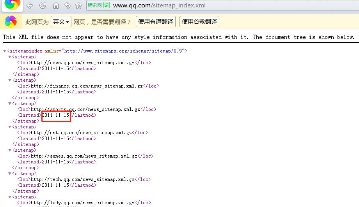Collapse the tech.qq.com sitemap node
The image size is (359, 207).
coord(10,174)
